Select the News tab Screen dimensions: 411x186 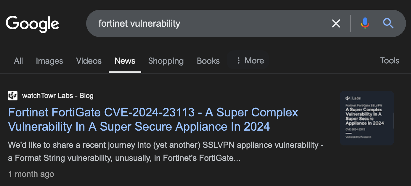[x=125, y=61]
